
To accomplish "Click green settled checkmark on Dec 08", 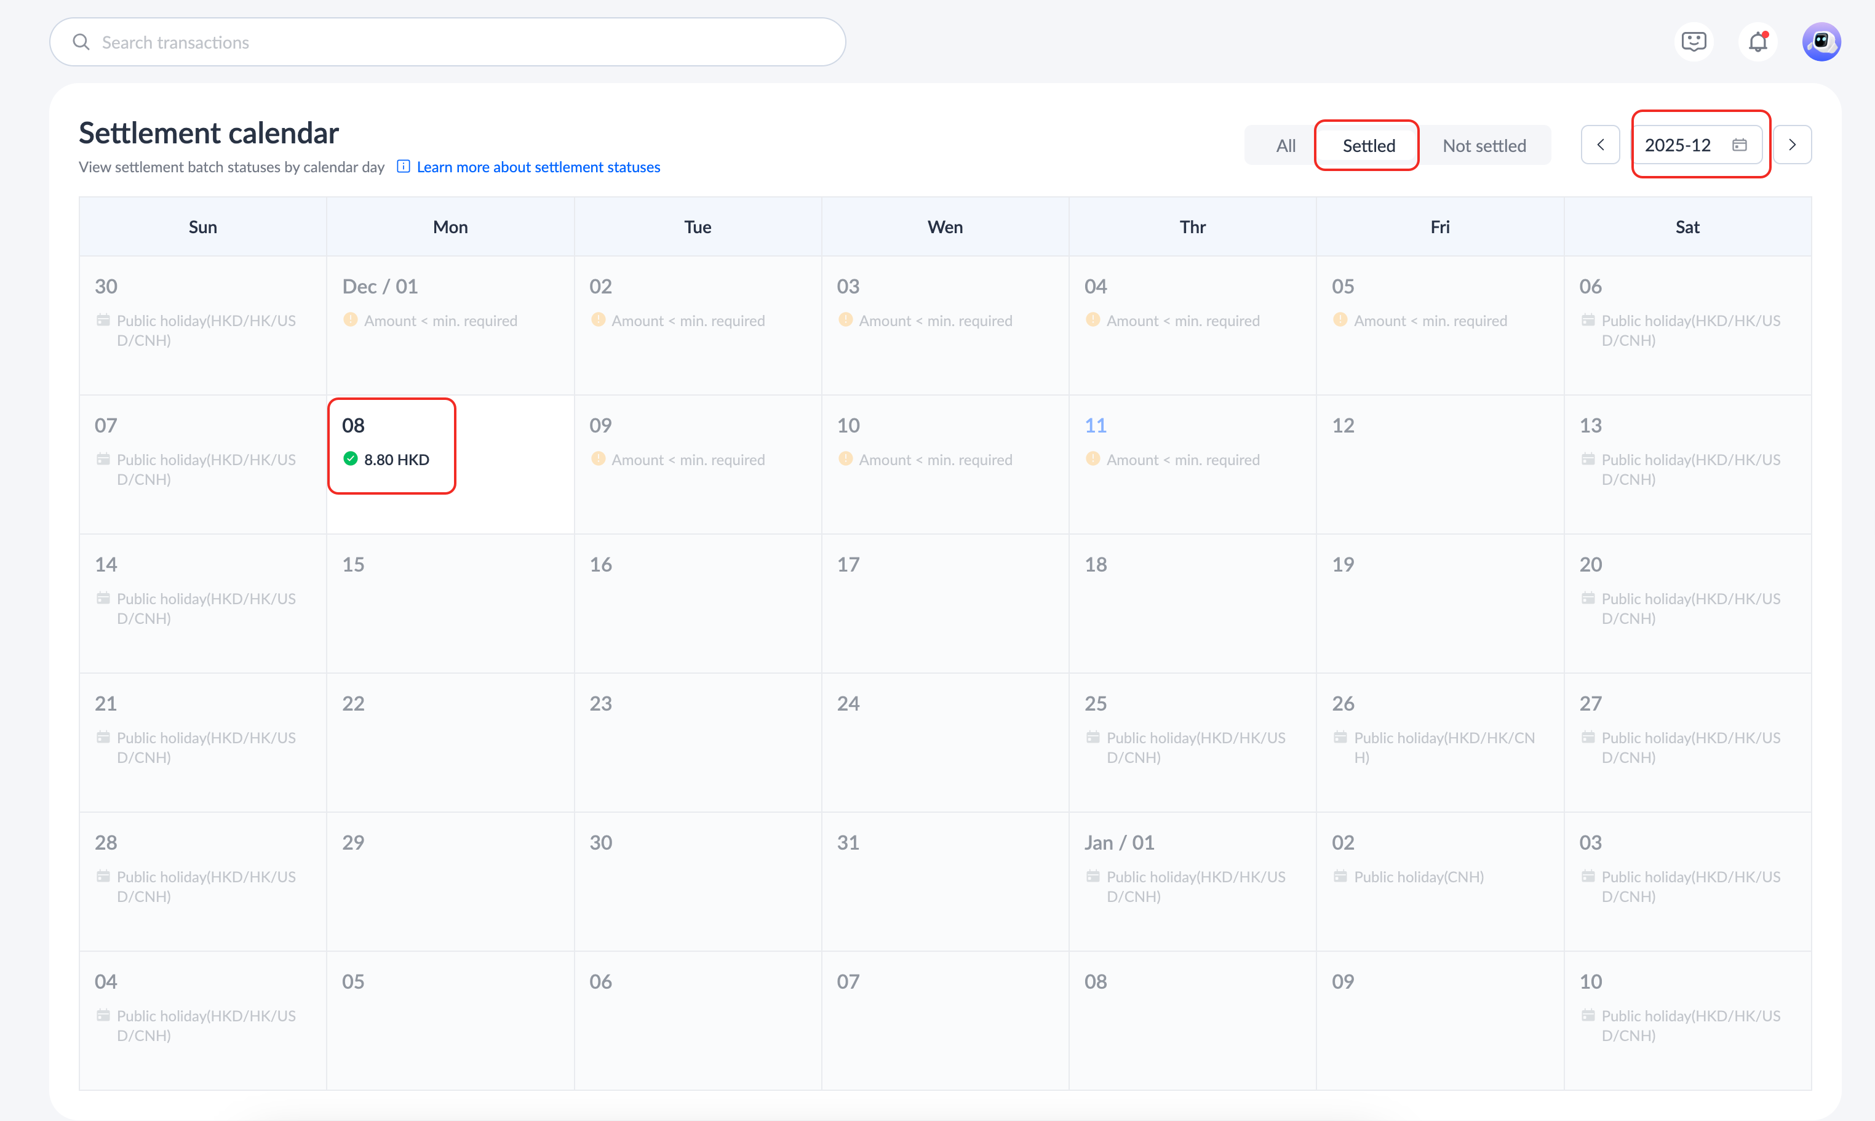I will (351, 458).
